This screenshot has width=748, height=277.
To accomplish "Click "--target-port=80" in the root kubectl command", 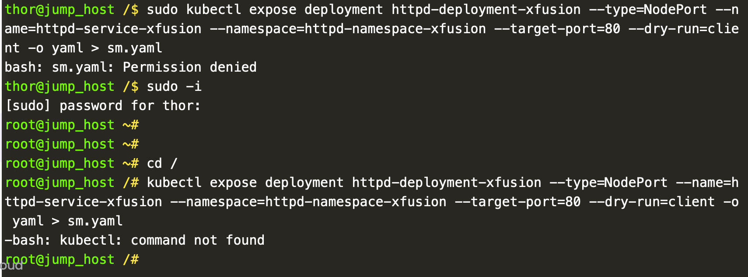I will point(517,202).
